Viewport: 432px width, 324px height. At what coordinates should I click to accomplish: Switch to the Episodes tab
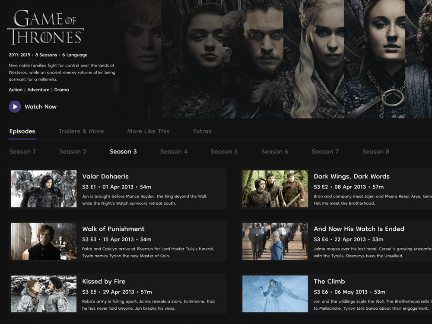tap(22, 131)
